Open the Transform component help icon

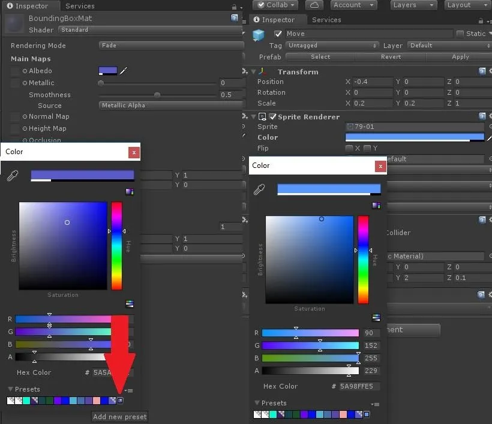point(482,71)
